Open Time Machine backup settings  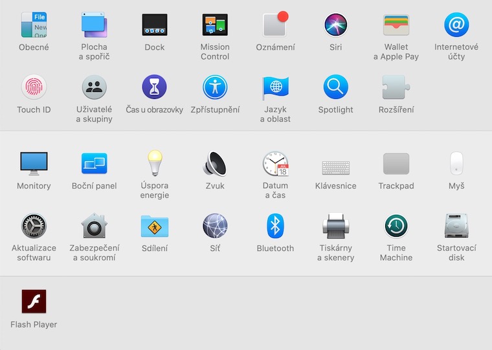click(x=396, y=226)
